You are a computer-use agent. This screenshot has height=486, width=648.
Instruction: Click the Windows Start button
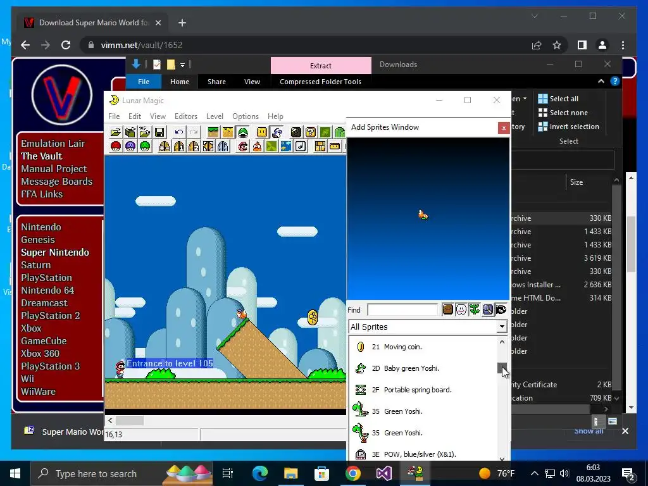(15, 473)
